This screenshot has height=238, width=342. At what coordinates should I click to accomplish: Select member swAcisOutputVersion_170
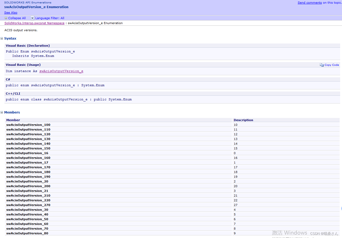pos(28,167)
